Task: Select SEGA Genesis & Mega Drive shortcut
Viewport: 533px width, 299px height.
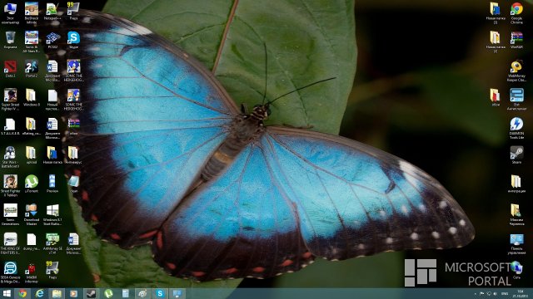Action: tap(10, 272)
